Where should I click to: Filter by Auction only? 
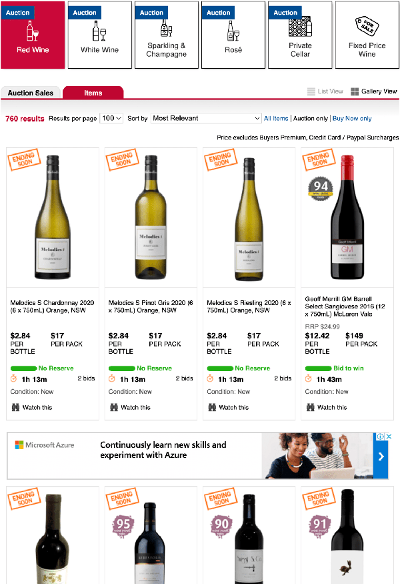click(311, 118)
